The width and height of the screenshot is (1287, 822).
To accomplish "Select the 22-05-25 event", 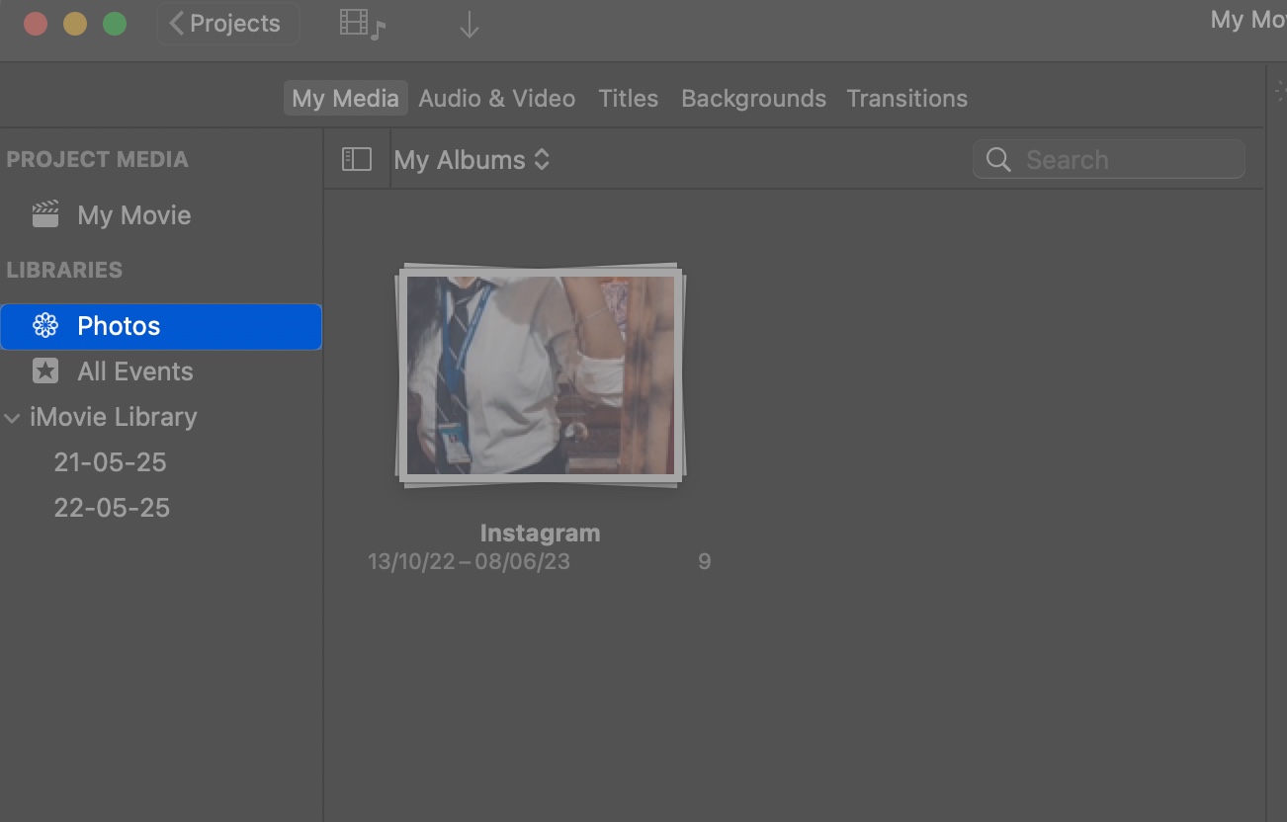I will click(111, 507).
